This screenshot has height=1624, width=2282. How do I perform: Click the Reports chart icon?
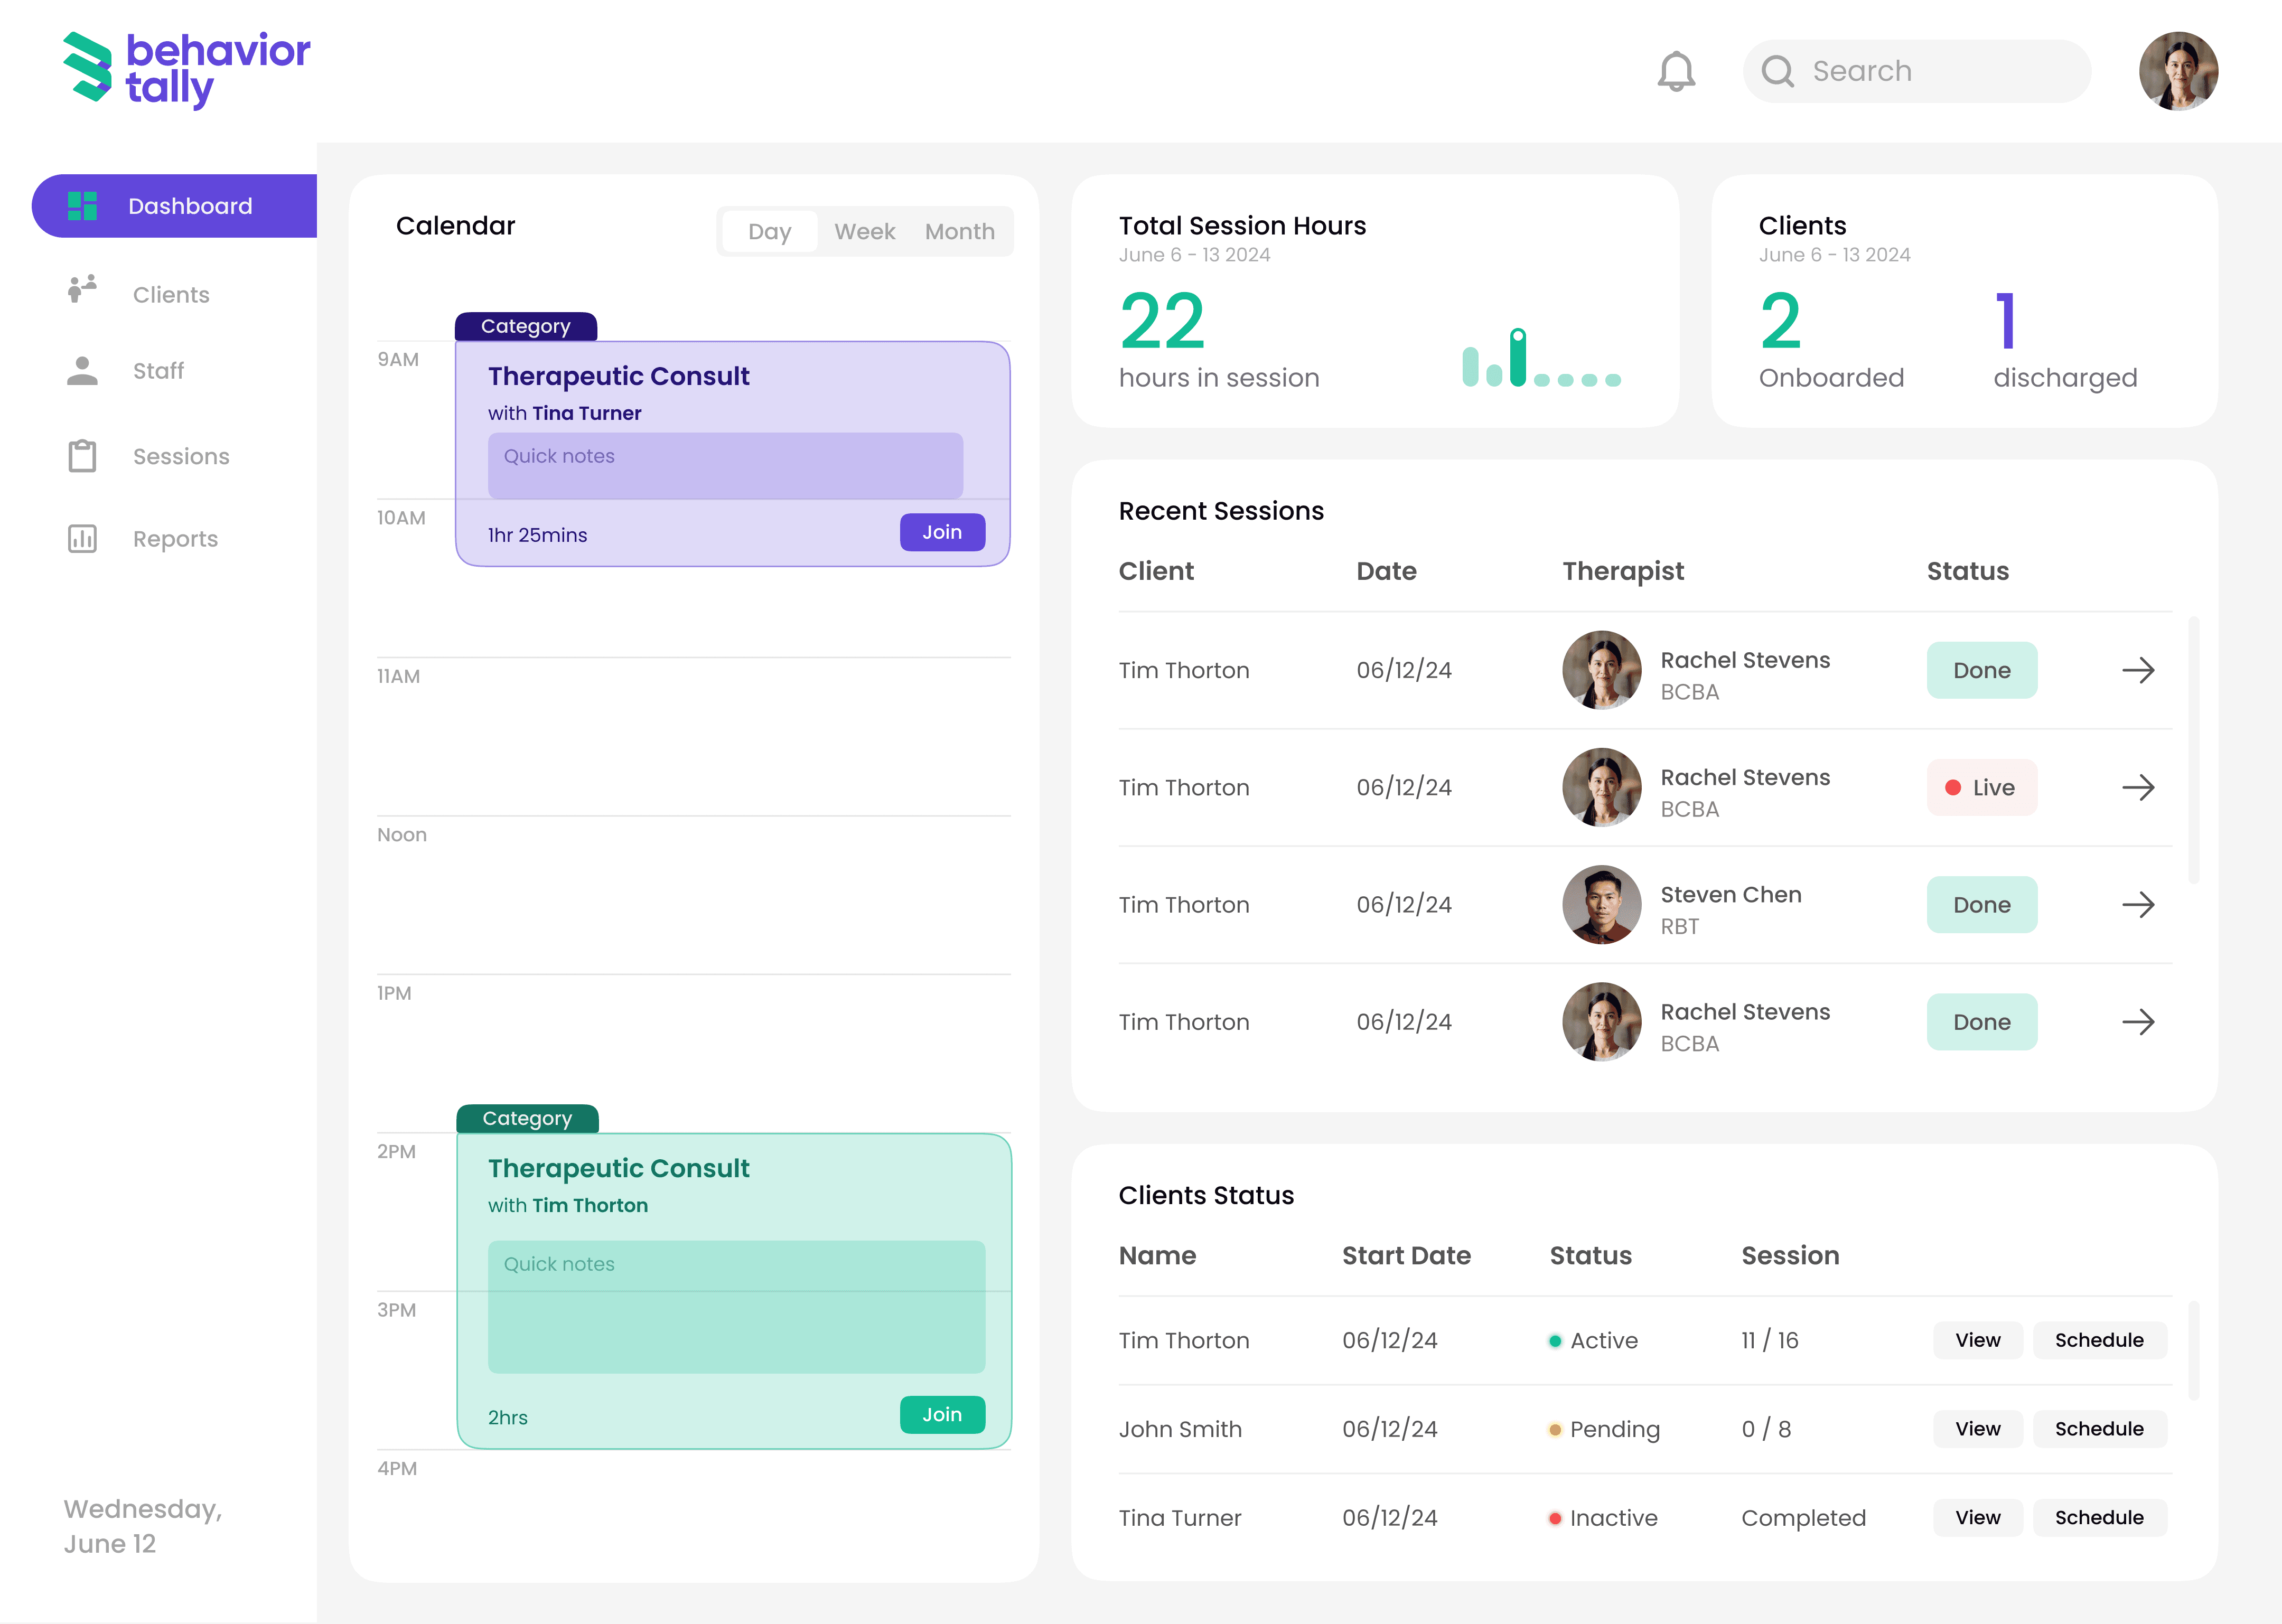click(82, 539)
